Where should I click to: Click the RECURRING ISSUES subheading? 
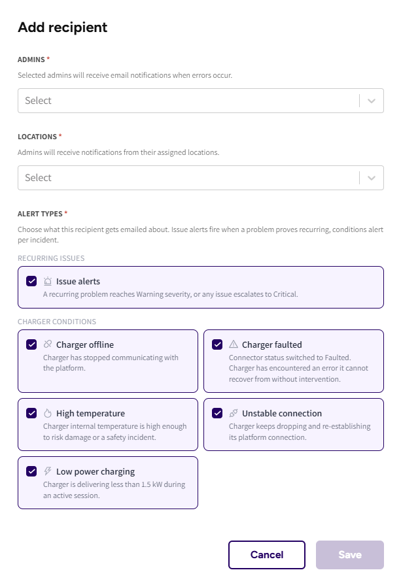51,258
